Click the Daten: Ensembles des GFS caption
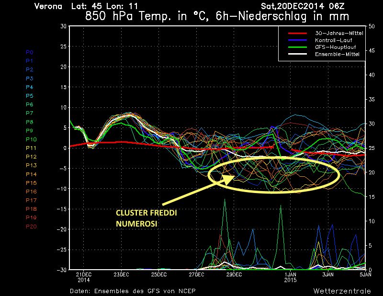 tap(133, 291)
